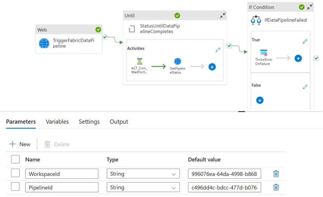The width and height of the screenshot is (323, 197).
Task: Select the ThrowErrorOnFailure activity icon
Action: click(263, 53)
